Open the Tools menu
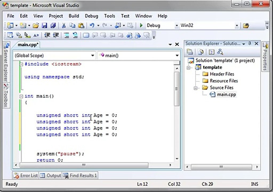 pos(110,16)
